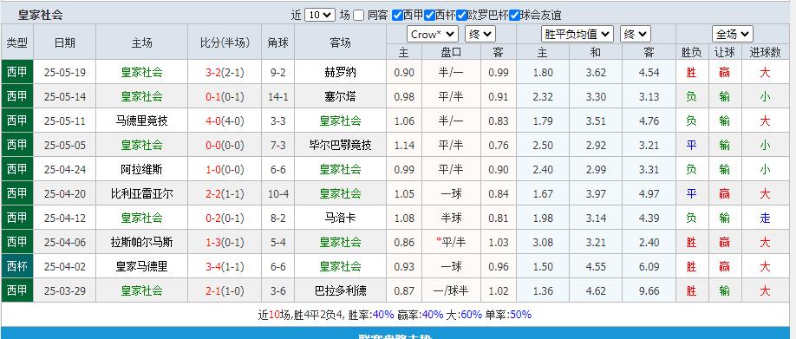Viewport: 796px width, 339px height.
Task: Click the 进球数 column header
Action: [x=765, y=52]
